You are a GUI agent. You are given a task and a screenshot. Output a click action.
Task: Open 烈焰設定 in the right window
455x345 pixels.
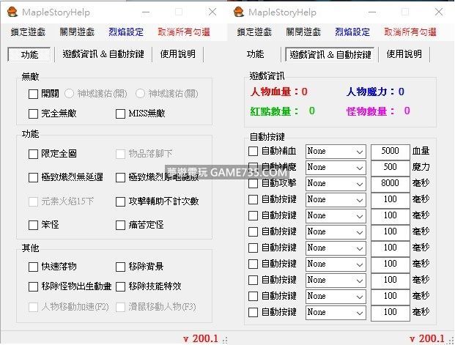(352, 32)
